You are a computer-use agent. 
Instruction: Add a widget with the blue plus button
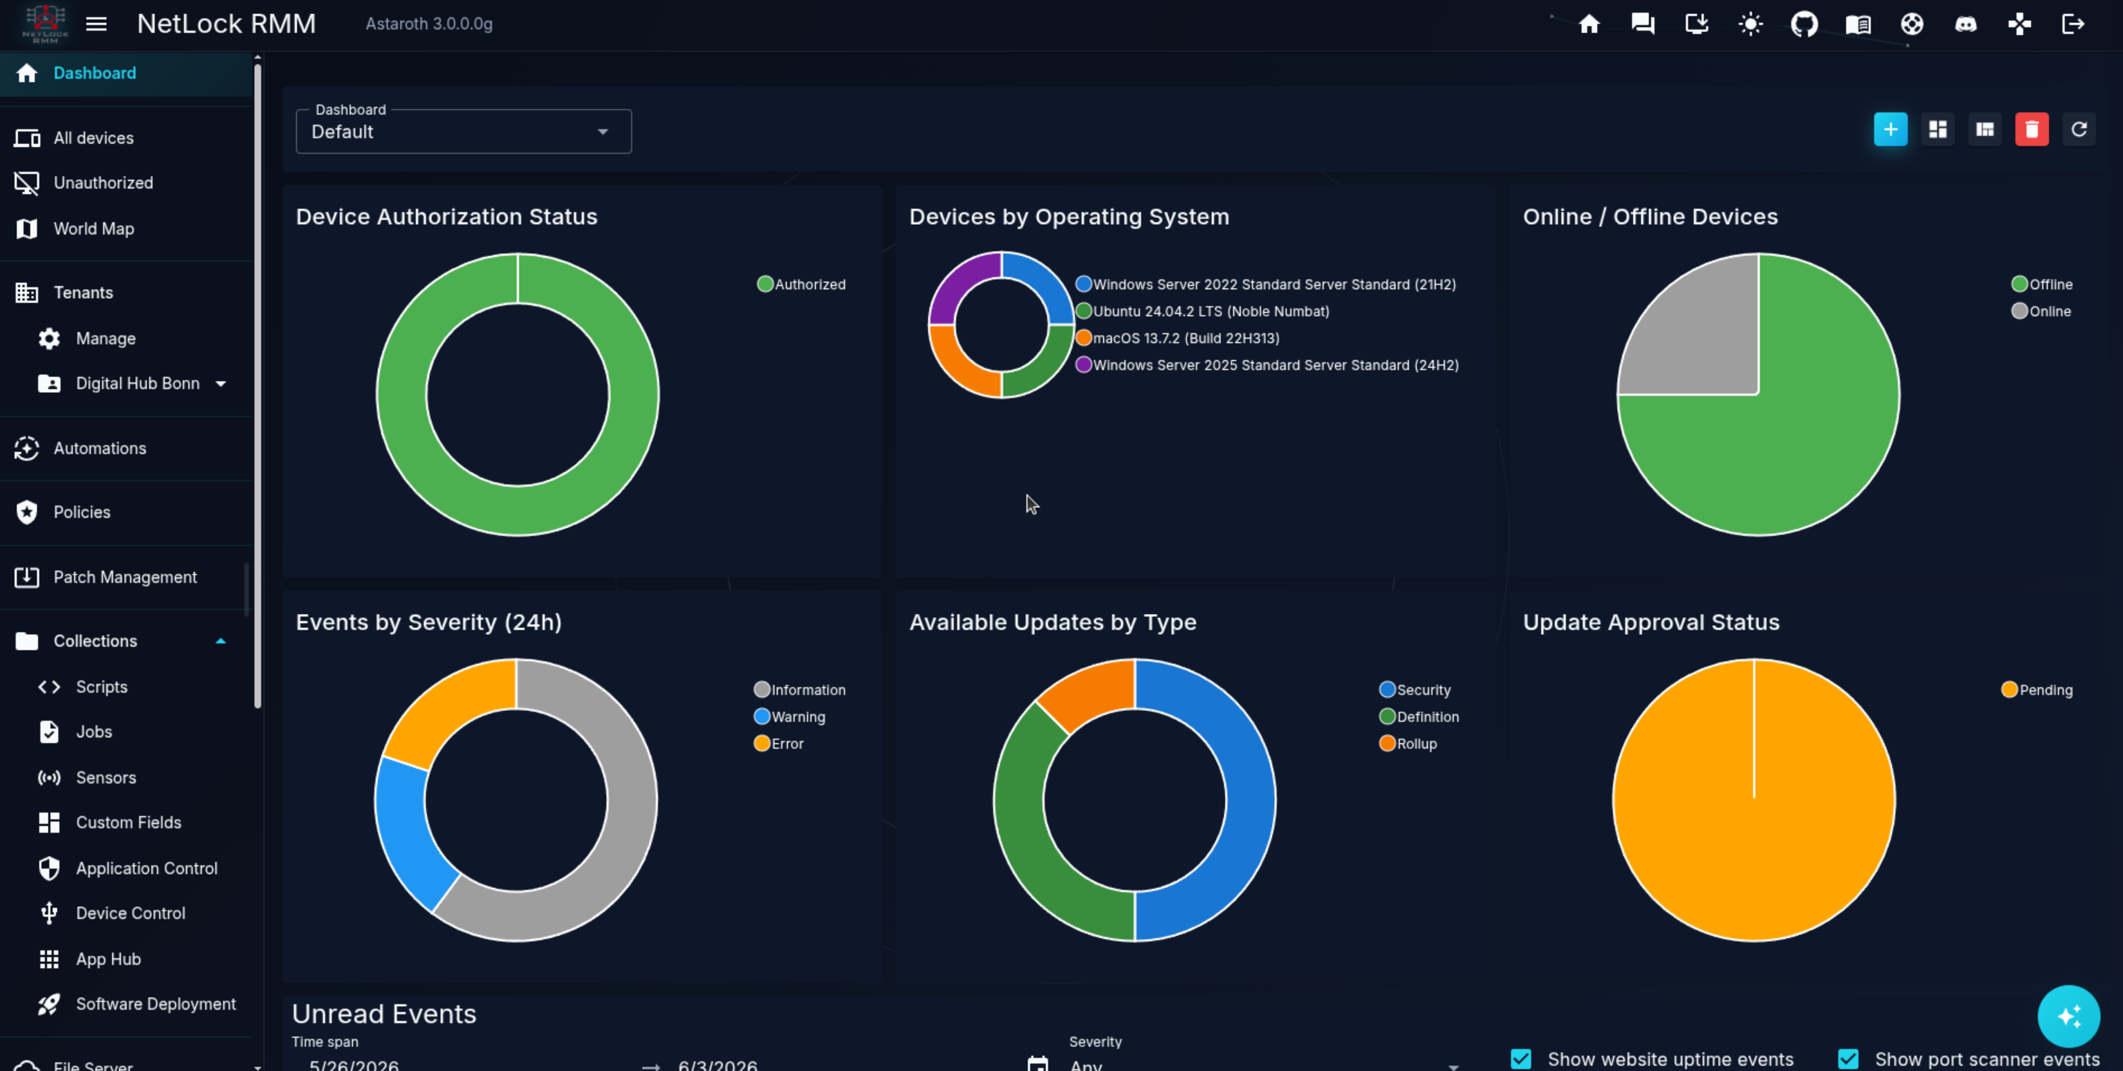click(x=1891, y=129)
